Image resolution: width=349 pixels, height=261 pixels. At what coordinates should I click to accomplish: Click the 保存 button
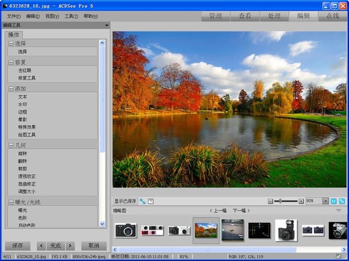click(17, 245)
